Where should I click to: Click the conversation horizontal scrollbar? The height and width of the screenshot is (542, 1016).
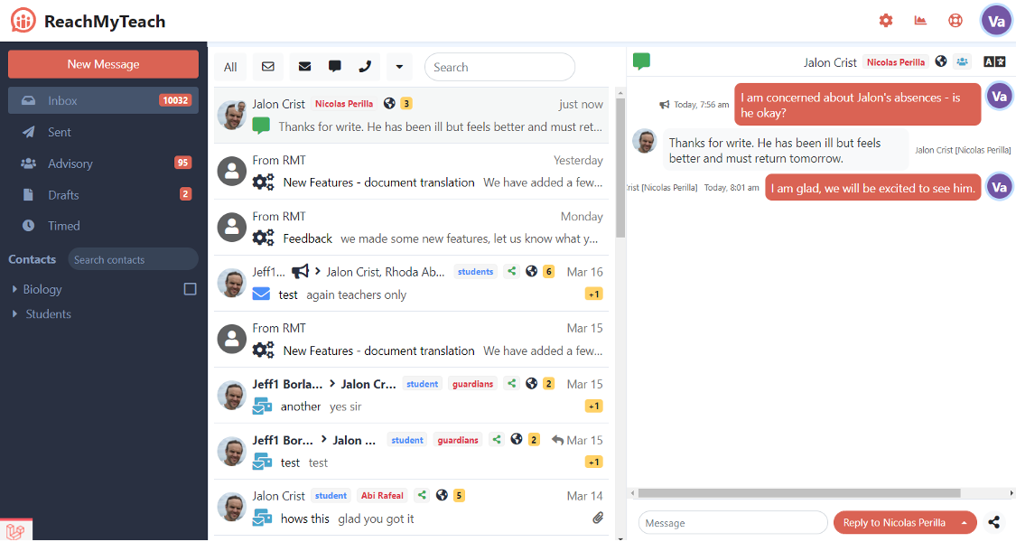pos(799,492)
